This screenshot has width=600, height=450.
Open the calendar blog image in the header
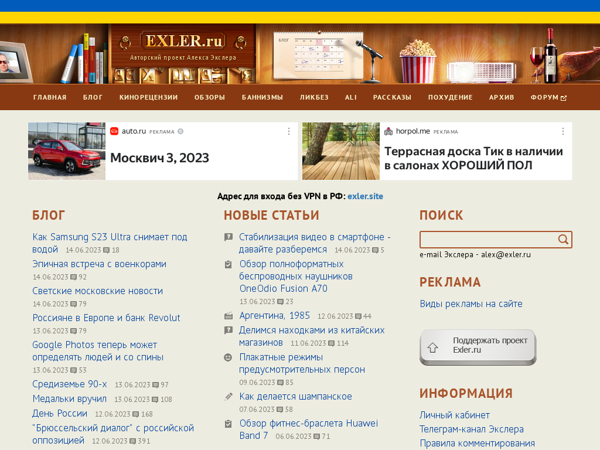point(318,55)
